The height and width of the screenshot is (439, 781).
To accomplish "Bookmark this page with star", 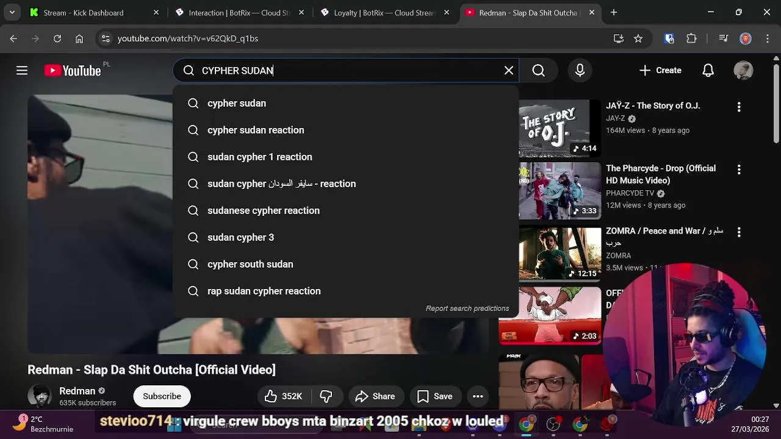I will (x=638, y=38).
